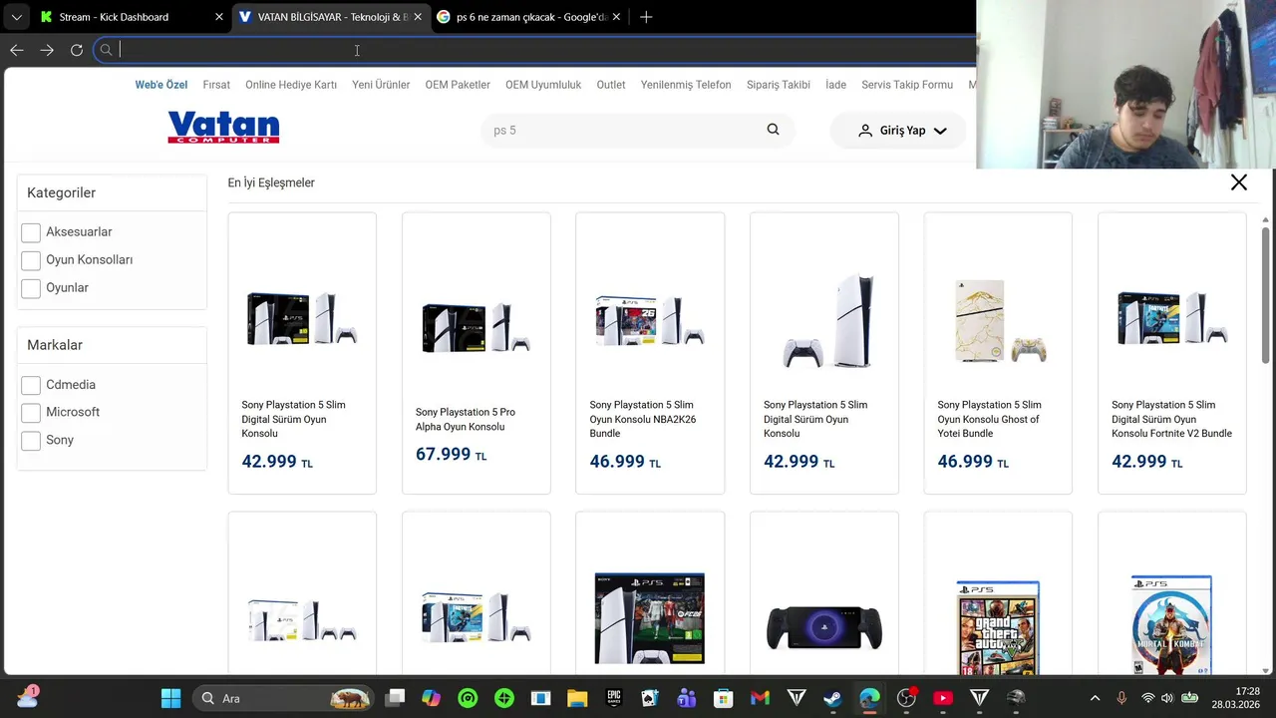Launch Copilot from the taskbar

(x=431, y=698)
